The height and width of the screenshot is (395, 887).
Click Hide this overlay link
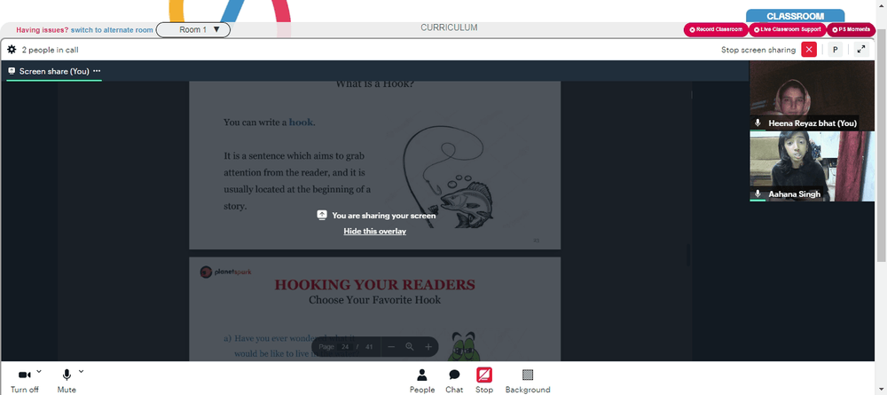pyautogui.click(x=375, y=231)
